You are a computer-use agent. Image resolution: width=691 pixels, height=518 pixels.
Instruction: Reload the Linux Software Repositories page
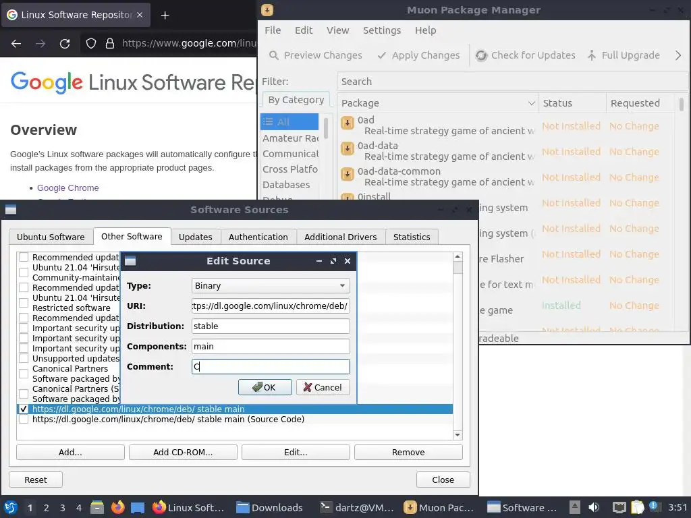(x=65, y=43)
